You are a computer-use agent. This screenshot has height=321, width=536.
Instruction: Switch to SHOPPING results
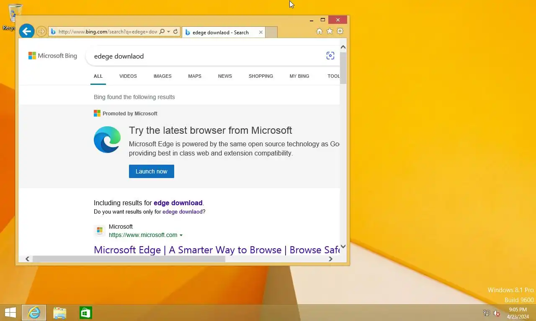click(x=261, y=76)
